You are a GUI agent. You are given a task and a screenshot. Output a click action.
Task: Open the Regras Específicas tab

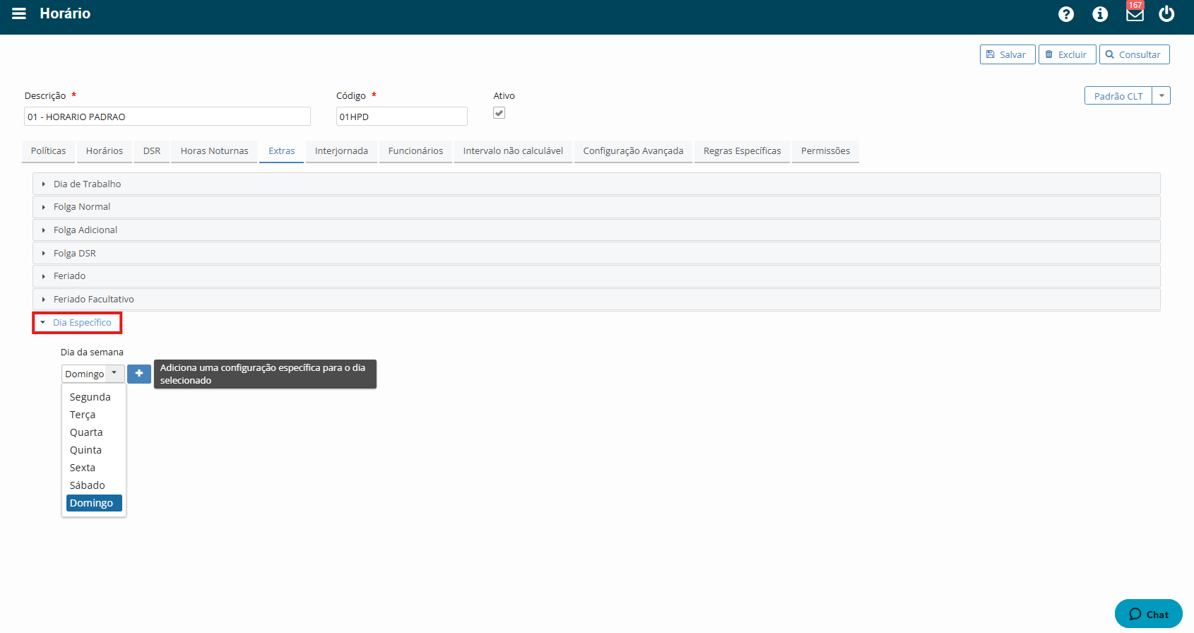743,151
